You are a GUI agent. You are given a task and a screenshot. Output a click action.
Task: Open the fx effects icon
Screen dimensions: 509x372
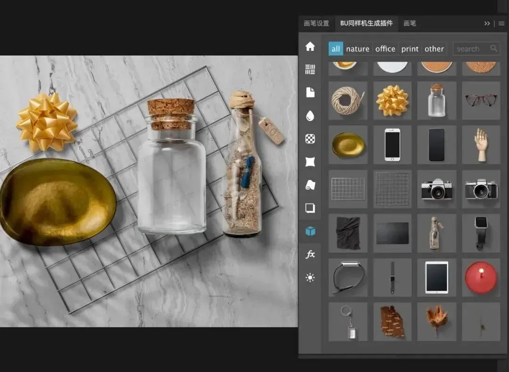click(310, 254)
